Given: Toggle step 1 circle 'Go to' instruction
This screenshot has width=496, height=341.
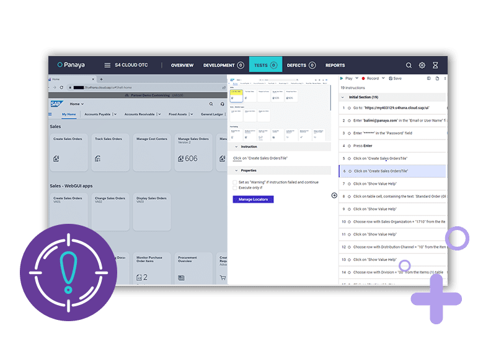Looking at the screenshot, I should [x=350, y=108].
